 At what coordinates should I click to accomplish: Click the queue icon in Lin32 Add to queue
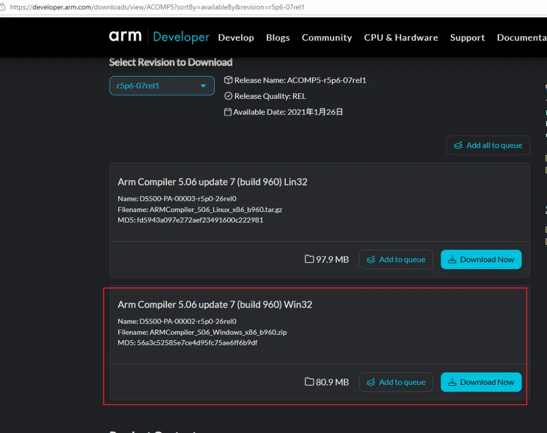tap(371, 260)
